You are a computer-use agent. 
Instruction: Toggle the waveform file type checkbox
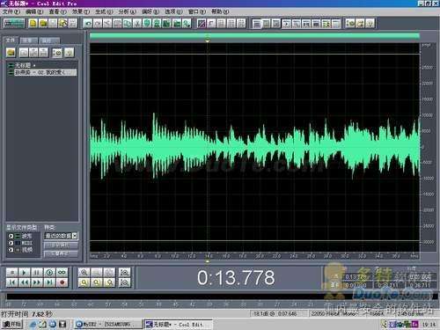pyautogui.click(x=11, y=236)
